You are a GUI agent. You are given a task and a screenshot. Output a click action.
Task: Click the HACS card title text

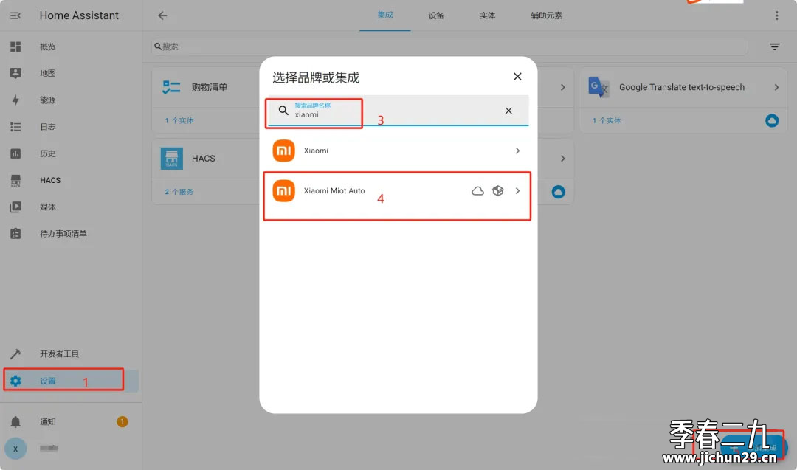204,159
